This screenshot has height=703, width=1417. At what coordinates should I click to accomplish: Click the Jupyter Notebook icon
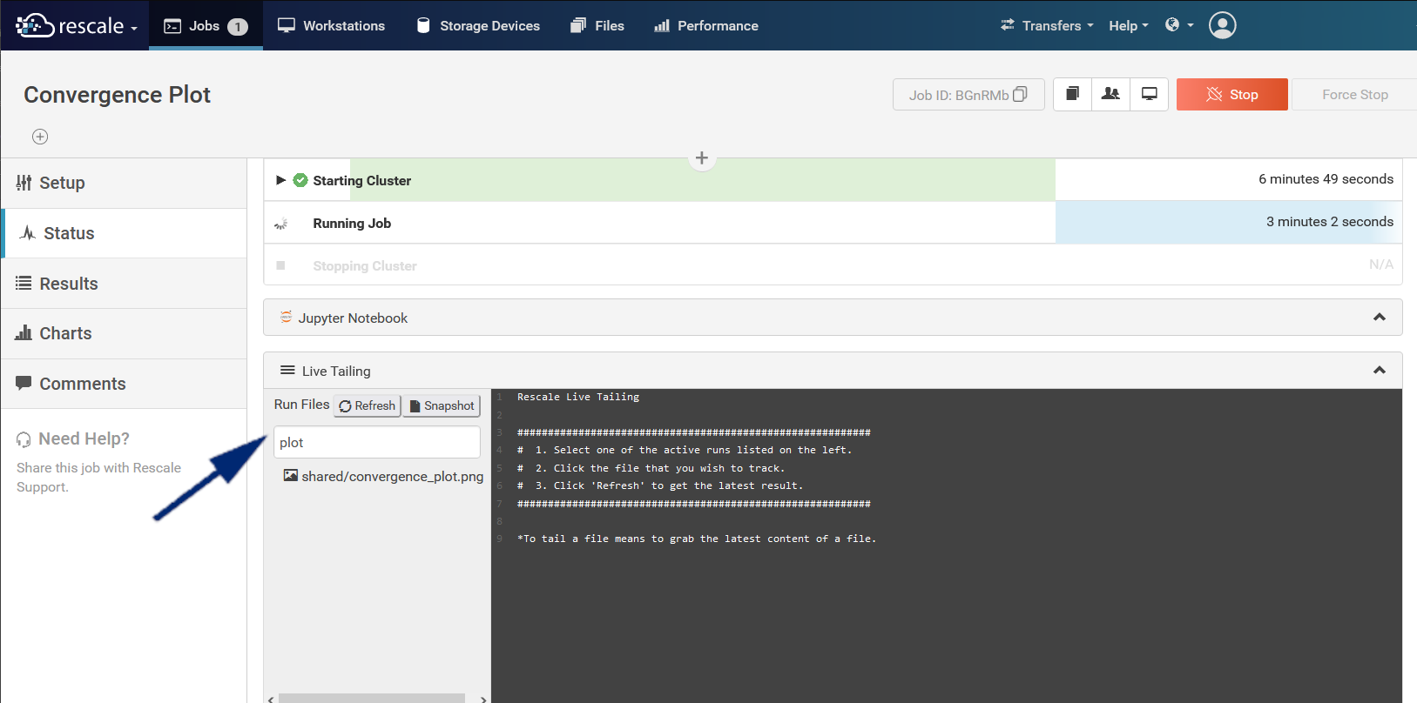pyautogui.click(x=286, y=318)
